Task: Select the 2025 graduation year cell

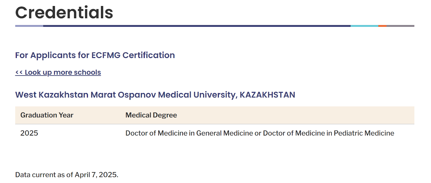Action: click(x=29, y=133)
